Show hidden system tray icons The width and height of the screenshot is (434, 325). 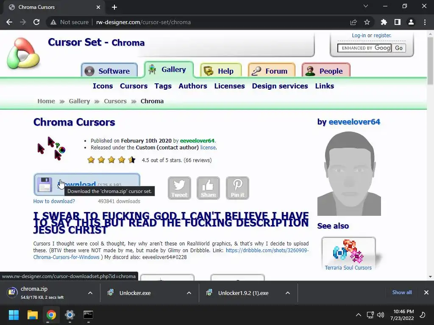tap(359, 315)
